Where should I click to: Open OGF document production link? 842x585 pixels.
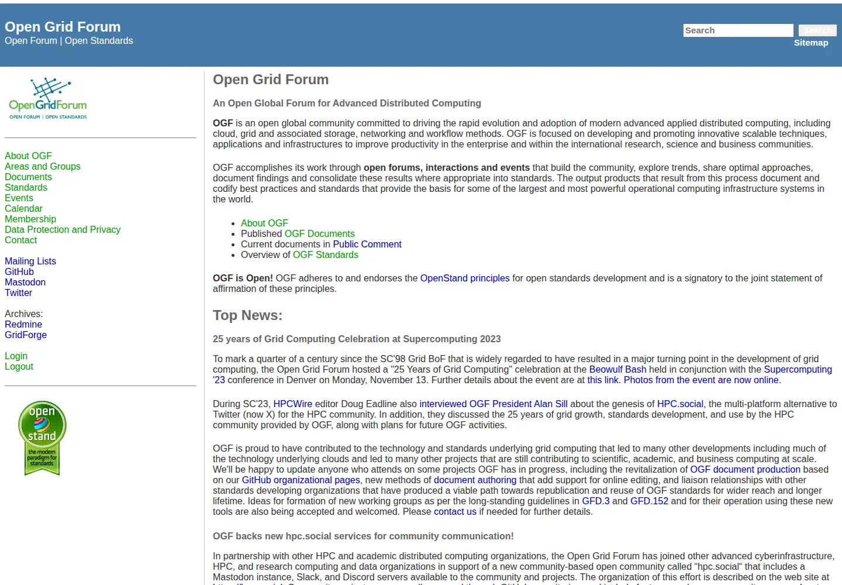[x=745, y=469]
